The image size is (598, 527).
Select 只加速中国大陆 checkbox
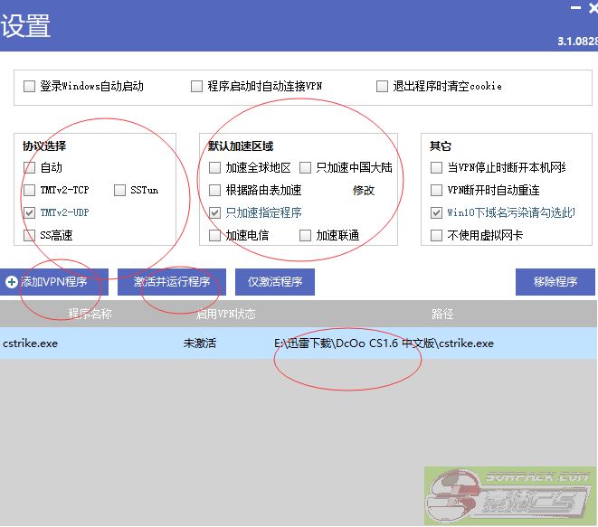tap(306, 168)
